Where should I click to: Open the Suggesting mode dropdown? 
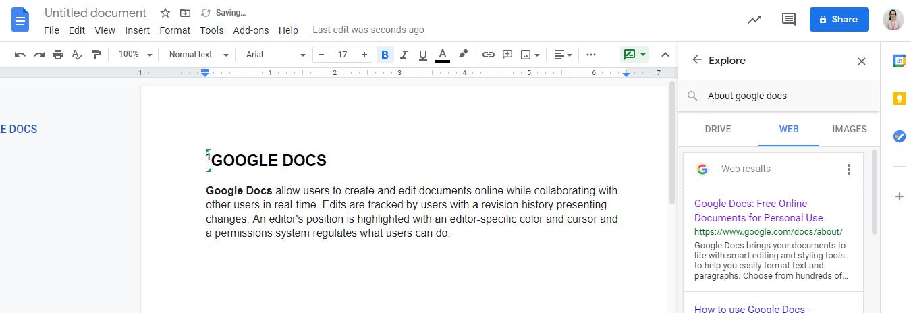coord(634,55)
